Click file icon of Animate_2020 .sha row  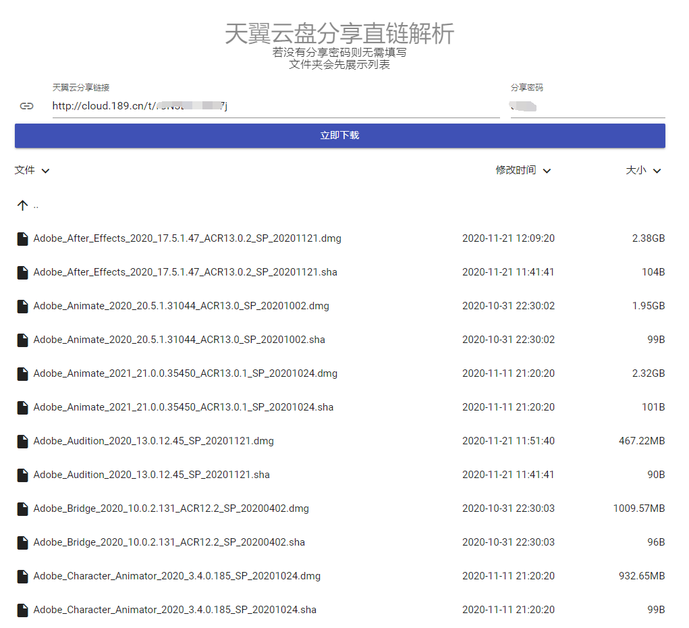coord(22,340)
